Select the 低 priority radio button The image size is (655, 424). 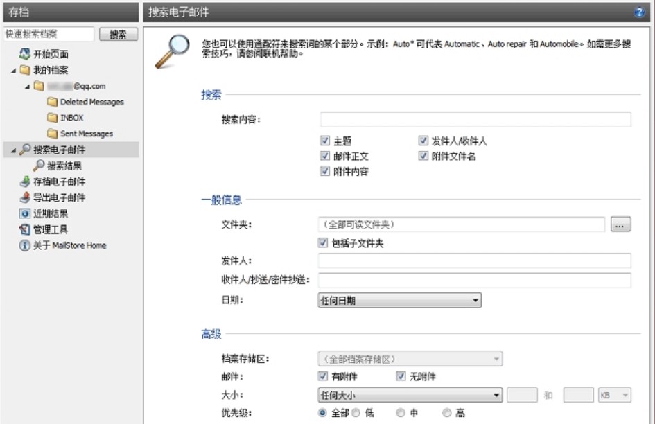click(x=356, y=413)
